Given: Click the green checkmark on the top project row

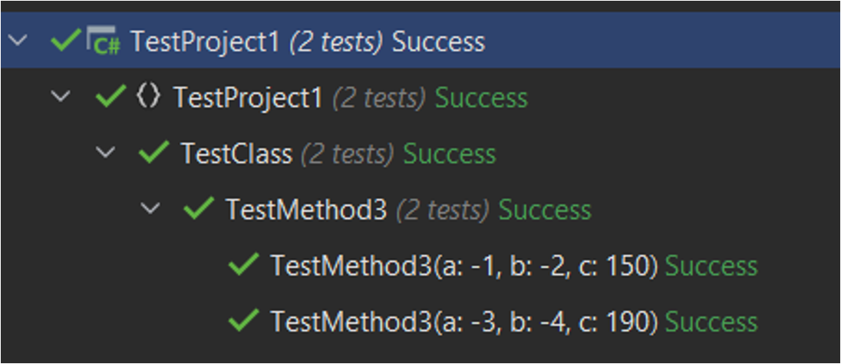Looking at the screenshot, I should (64, 40).
